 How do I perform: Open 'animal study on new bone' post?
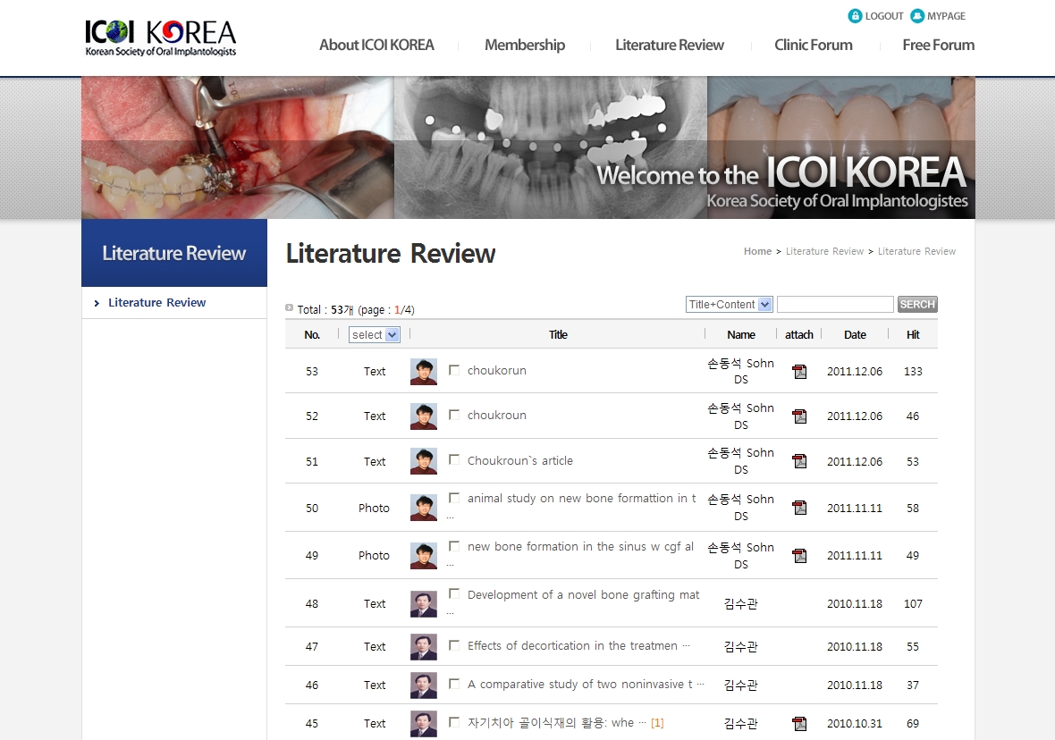pyautogui.click(x=581, y=499)
